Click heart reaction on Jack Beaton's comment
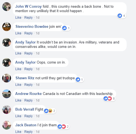Image resolution: width=136 pixels, height=134 pixels. point(64,127)
